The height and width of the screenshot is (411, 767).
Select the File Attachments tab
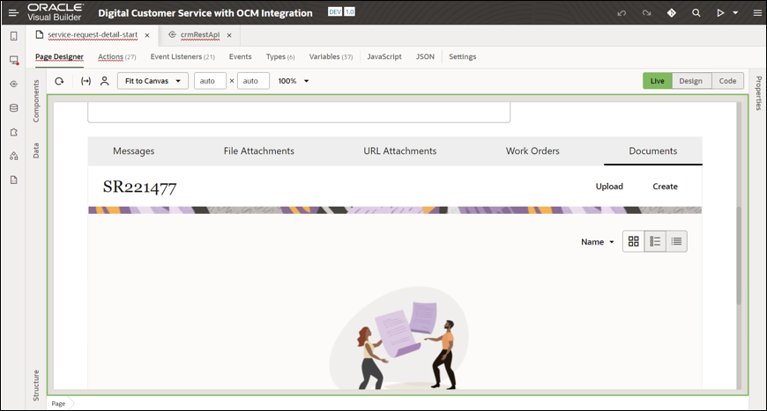pyautogui.click(x=259, y=150)
